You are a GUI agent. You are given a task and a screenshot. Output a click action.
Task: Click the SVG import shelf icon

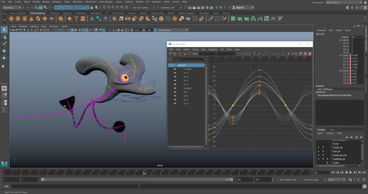coord(83,18)
